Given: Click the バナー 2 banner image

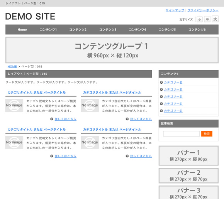Looking at the screenshot, I should (x=188, y=175).
